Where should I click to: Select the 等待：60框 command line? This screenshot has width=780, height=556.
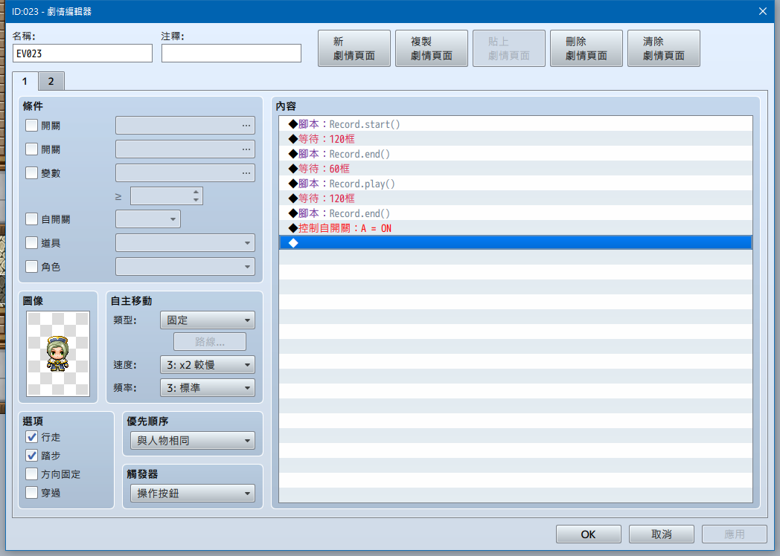(515, 169)
